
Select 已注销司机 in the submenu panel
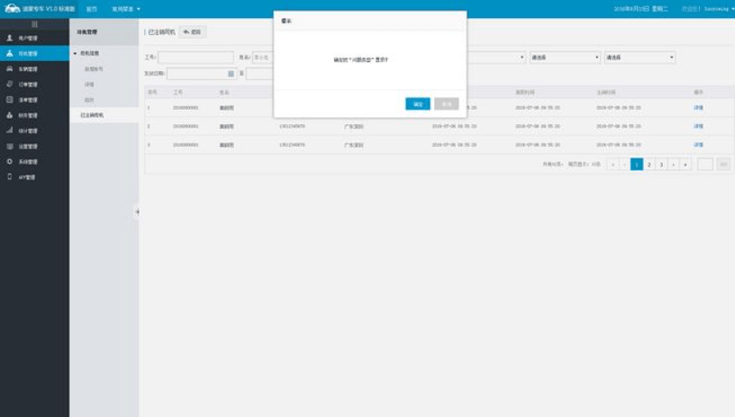92,115
